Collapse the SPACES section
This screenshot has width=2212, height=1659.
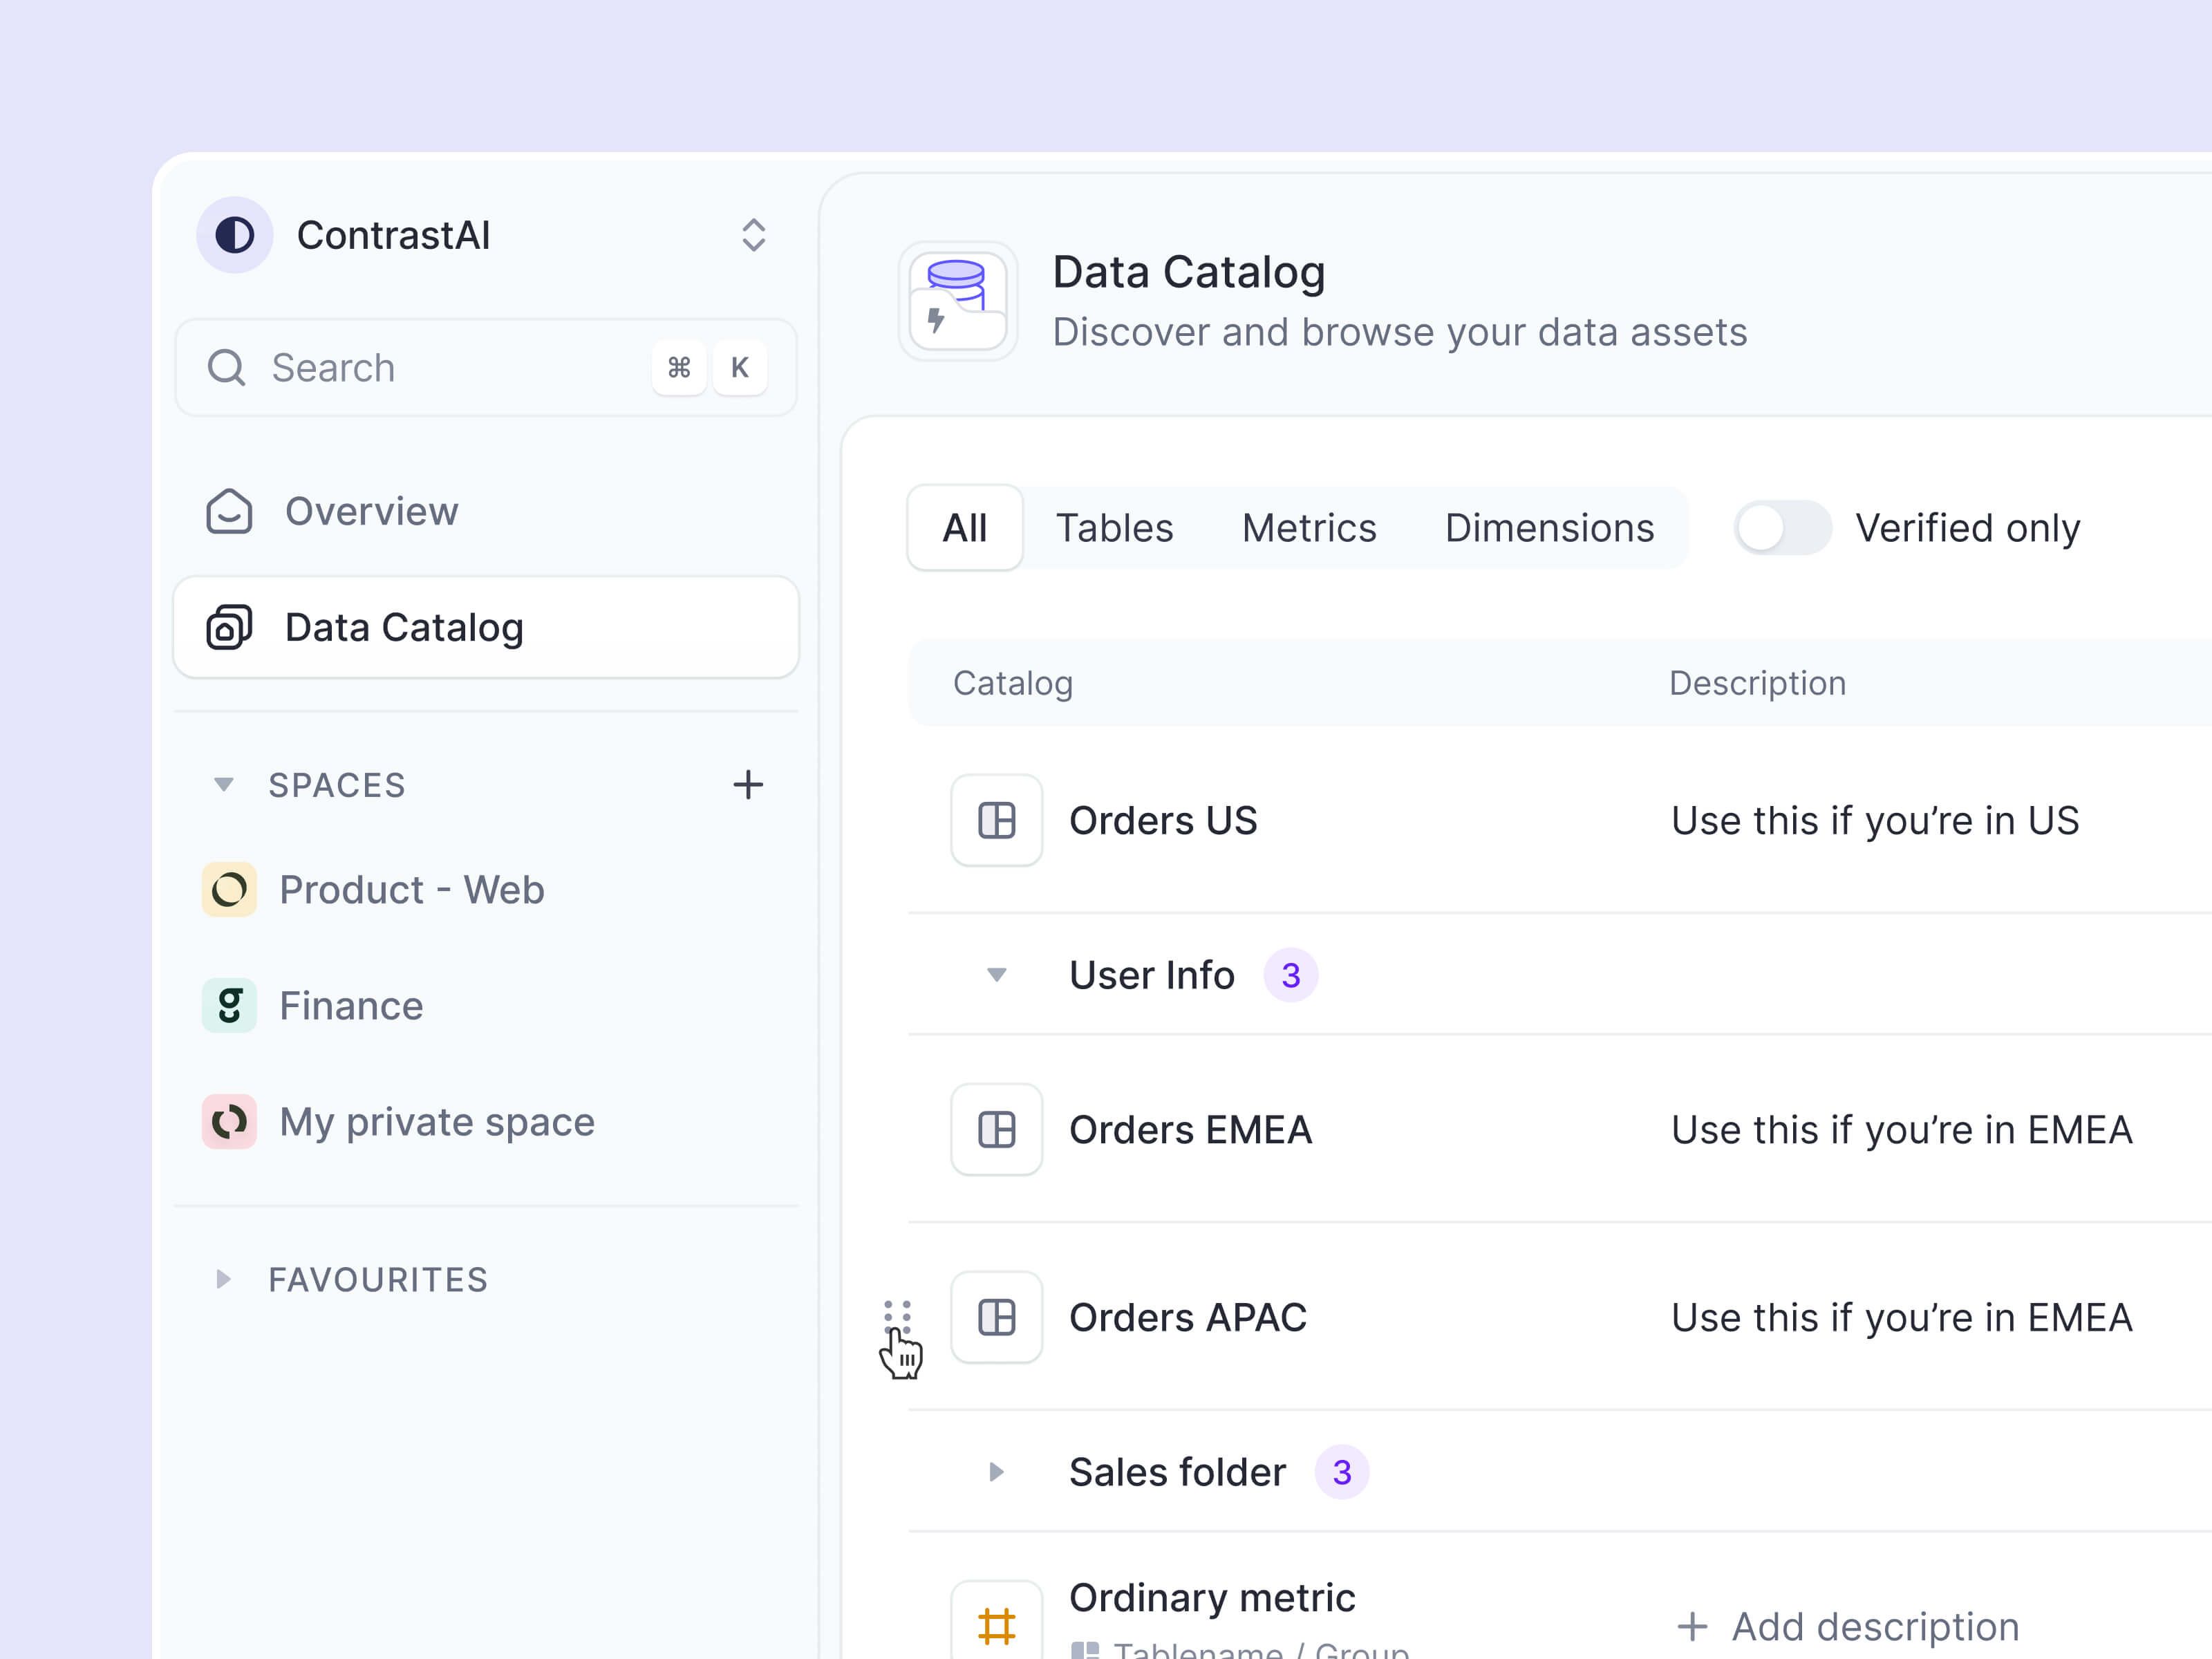pos(224,784)
